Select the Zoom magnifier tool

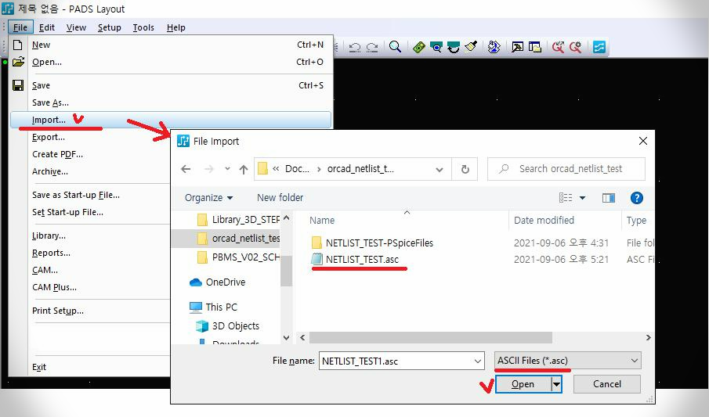tap(395, 46)
